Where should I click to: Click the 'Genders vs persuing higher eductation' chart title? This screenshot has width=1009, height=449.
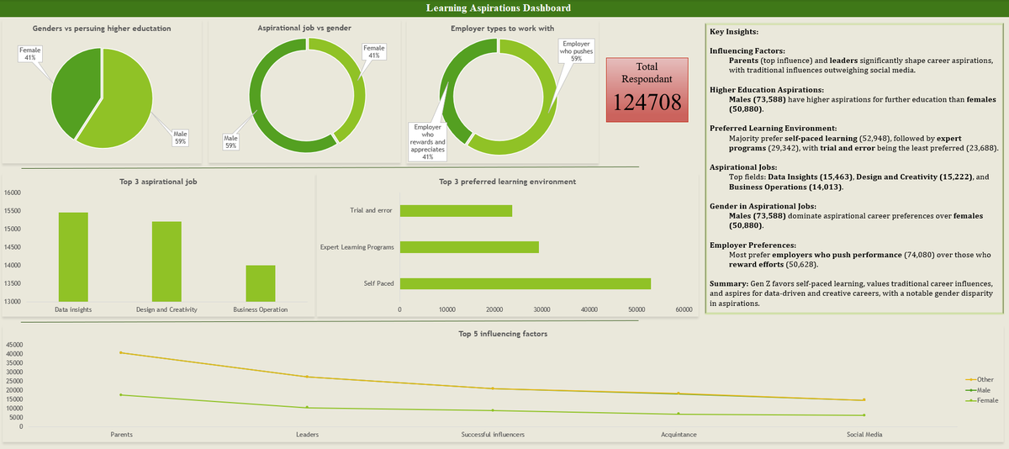[100, 29]
